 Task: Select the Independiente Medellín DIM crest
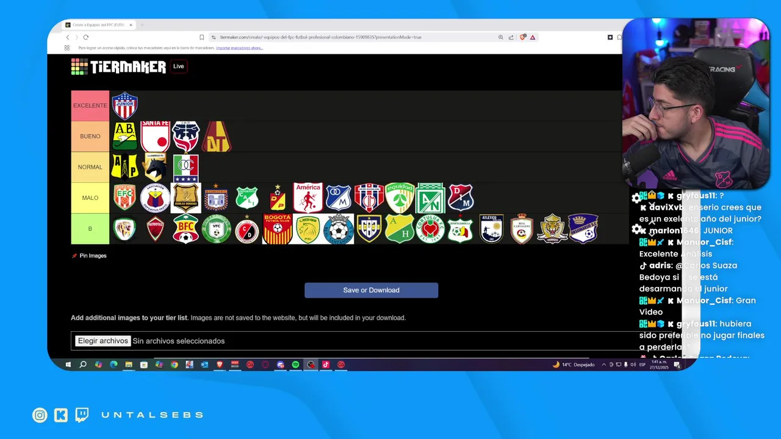pyautogui.click(x=461, y=198)
